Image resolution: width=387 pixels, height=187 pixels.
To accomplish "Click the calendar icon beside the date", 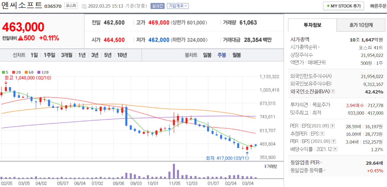I will tap(84, 6).
